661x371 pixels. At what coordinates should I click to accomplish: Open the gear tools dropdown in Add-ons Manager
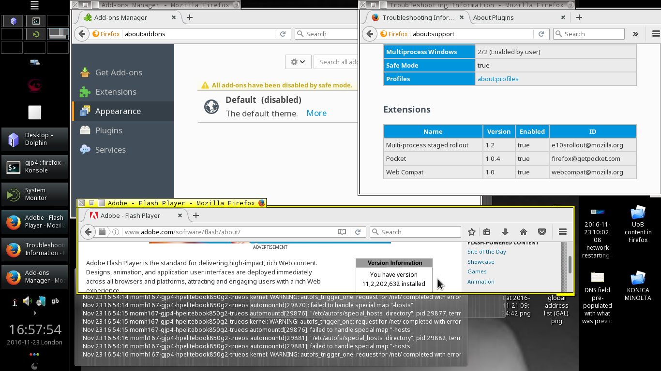[x=298, y=62]
